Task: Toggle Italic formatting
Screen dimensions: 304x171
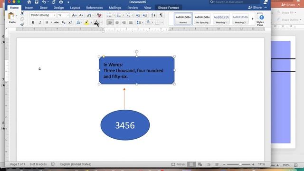Action: tap(40, 22)
